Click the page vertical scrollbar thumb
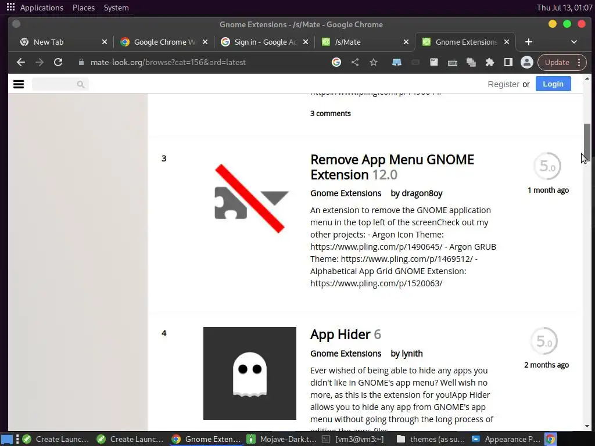595x446 pixels. tap(587, 142)
